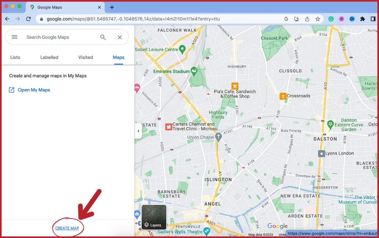The width and height of the screenshot is (379, 238).
Task: Click the CREATE MAP link
Action: pos(67,228)
